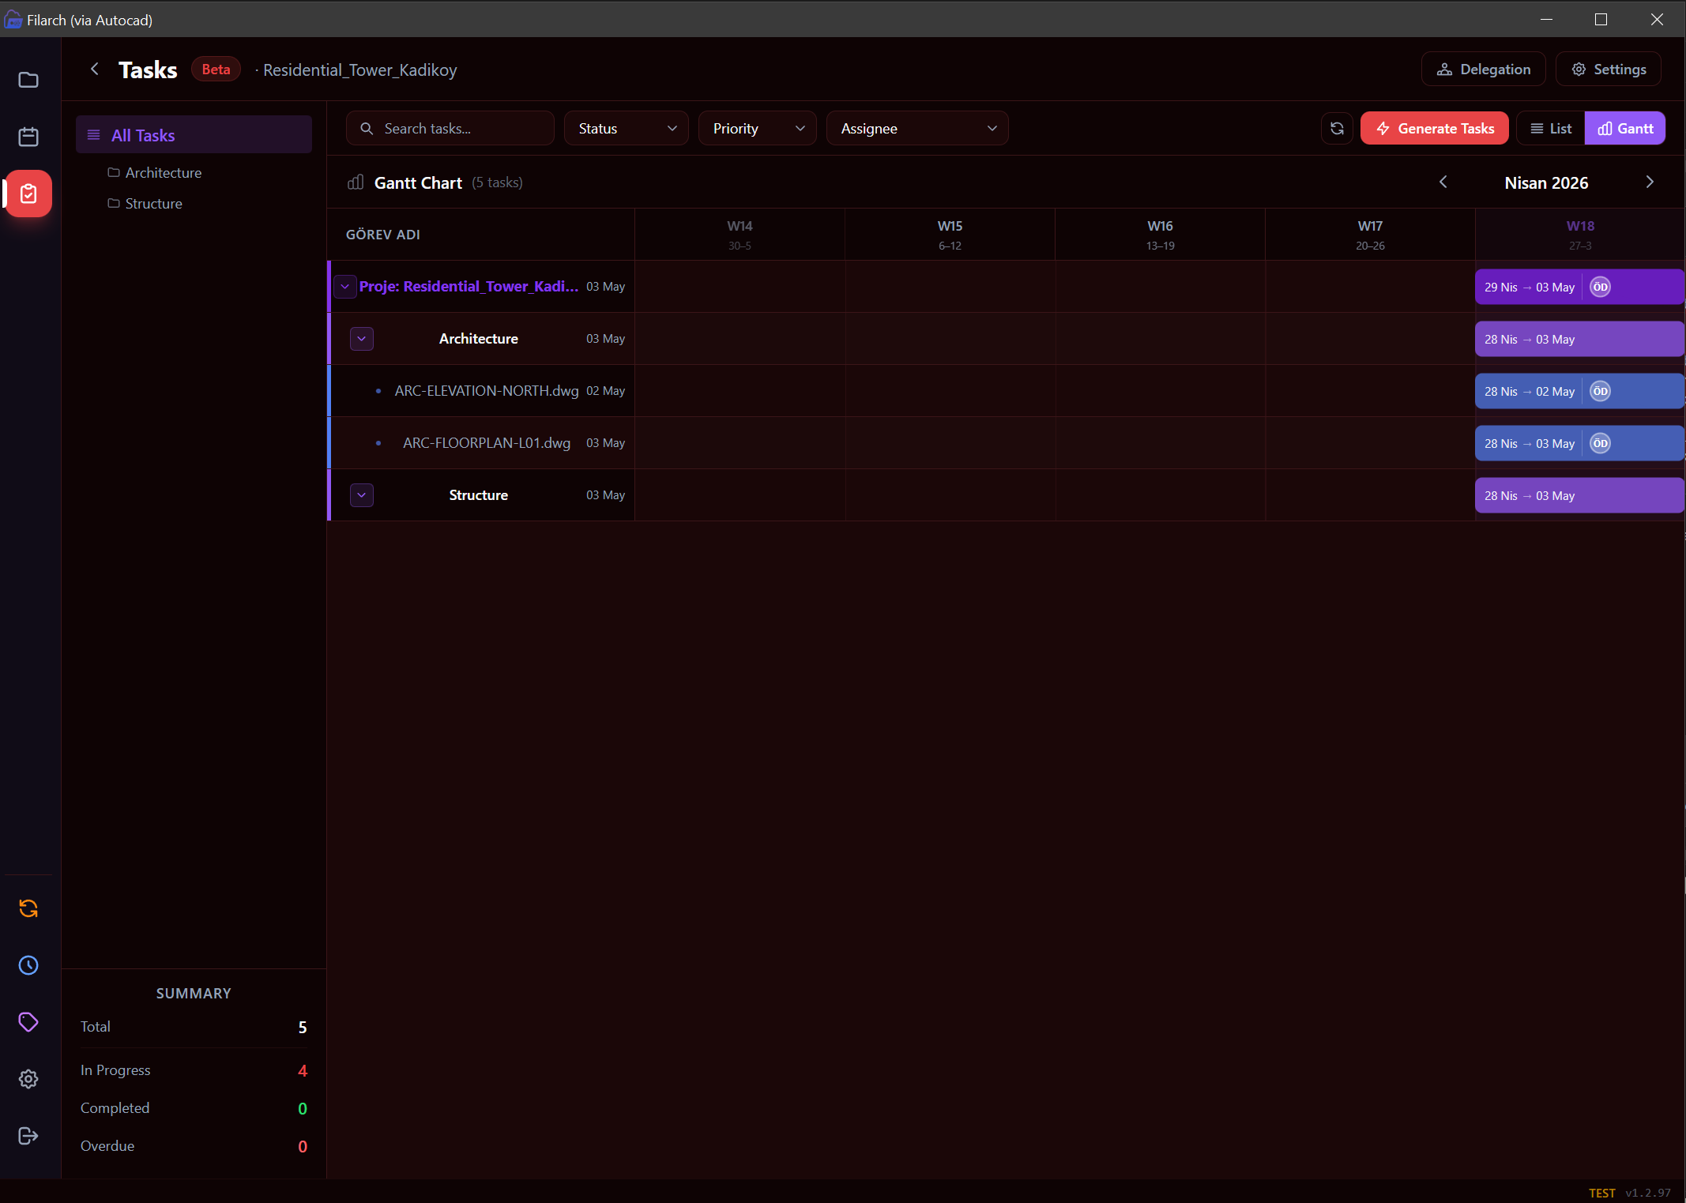1686x1203 pixels.
Task: Click the Architecture group label
Action: tap(479, 339)
